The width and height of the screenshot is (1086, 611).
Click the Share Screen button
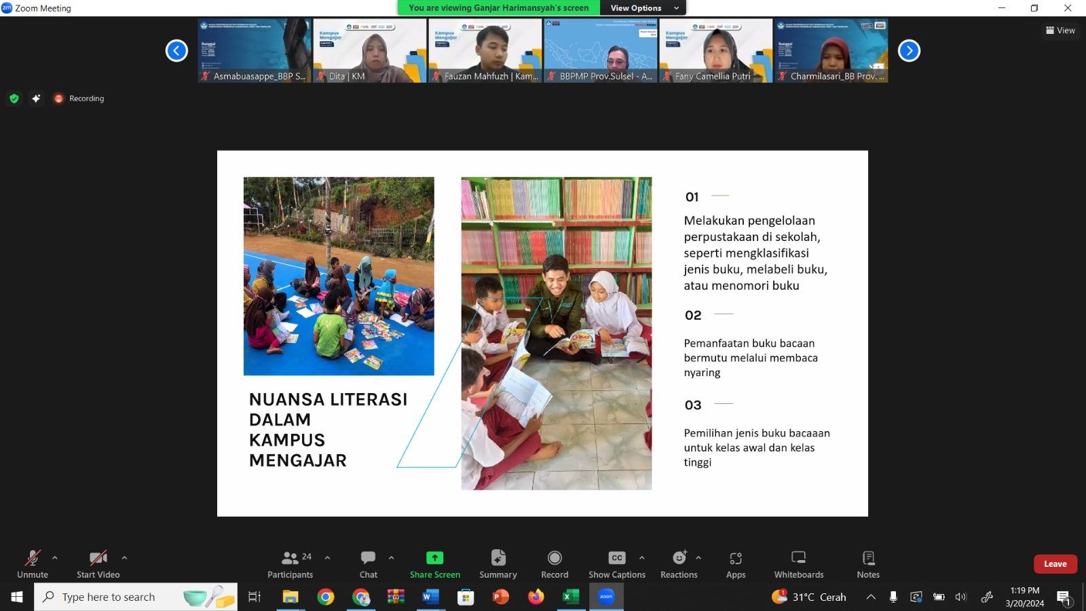pos(434,564)
